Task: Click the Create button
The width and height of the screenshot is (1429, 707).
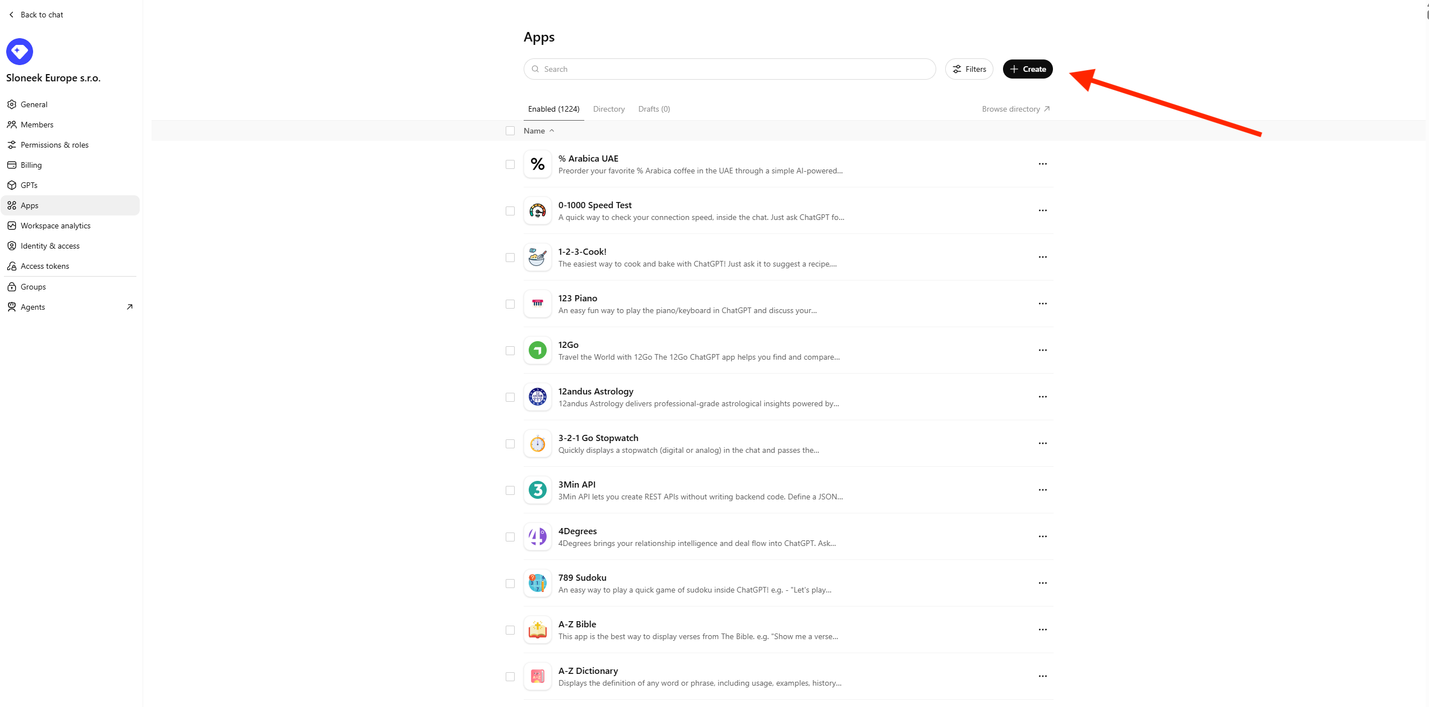Action: coord(1028,69)
